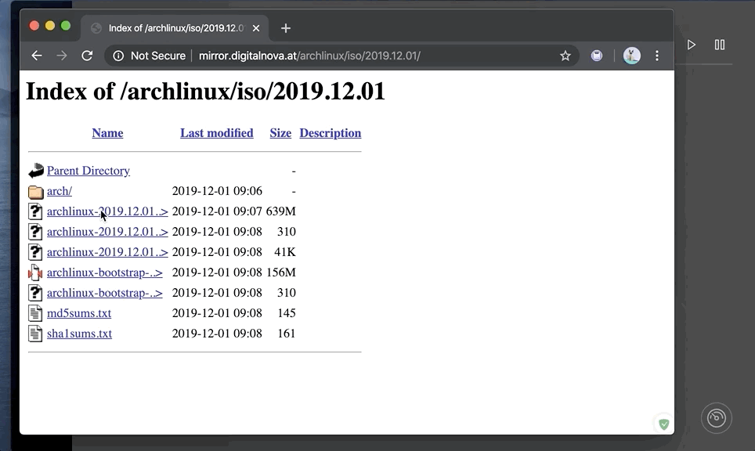
Task: Click the 639M size value
Action: (x=280, y=211)
